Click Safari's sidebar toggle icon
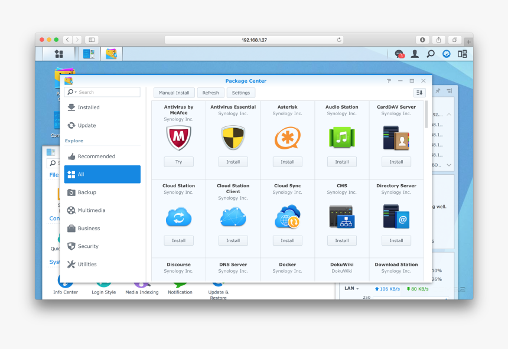The image size is (508, 349). click(92, 40)
